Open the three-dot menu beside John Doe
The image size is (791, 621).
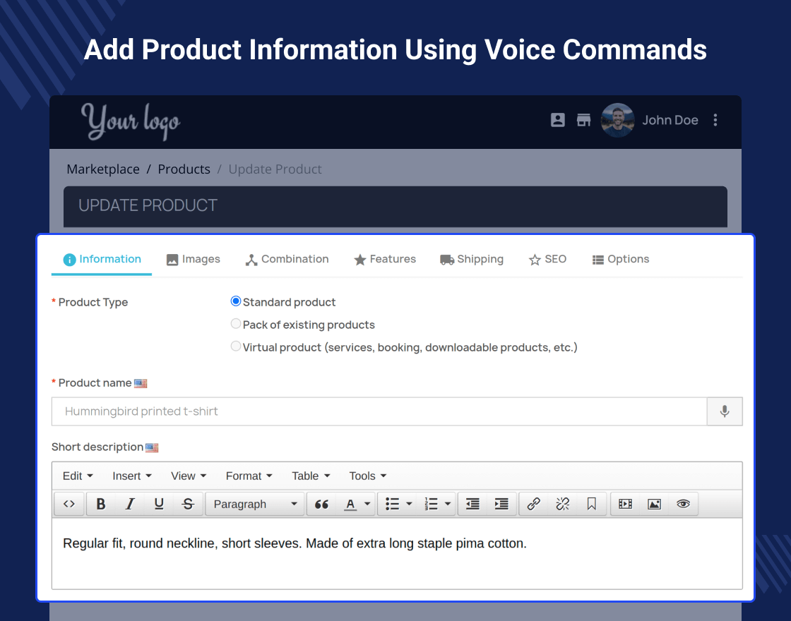[715, 120]
